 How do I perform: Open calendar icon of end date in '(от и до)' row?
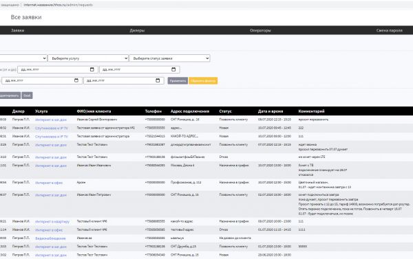(x=173, y=69)
